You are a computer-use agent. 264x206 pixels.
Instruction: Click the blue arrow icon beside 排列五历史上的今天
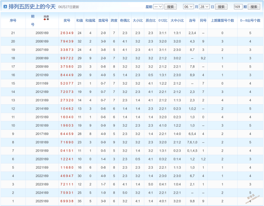tap(5, 7)
